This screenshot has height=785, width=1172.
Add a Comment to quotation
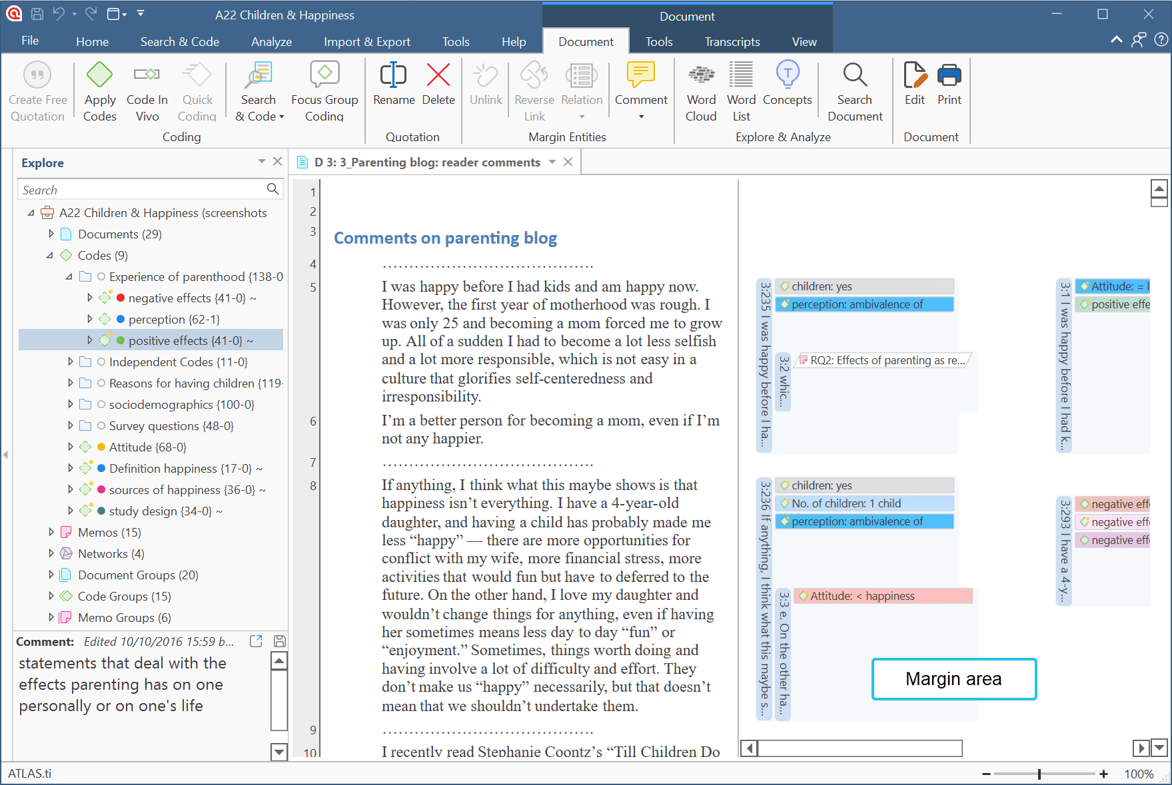(641, 91)
